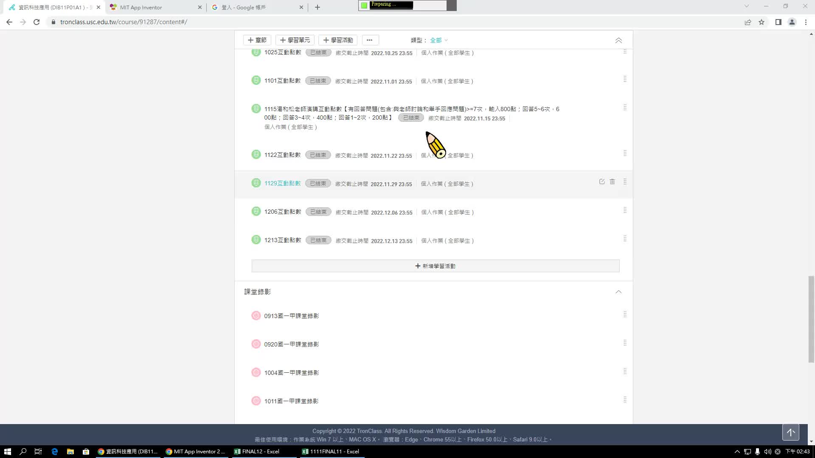Open the 類型 全部 filter dropdown
This screenshot has height=458, width=815.
[439, 40]
